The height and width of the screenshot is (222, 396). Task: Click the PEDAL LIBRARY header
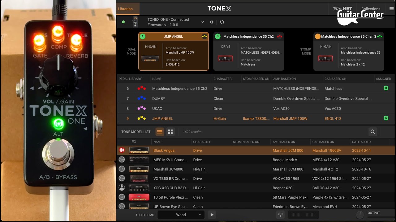tap(130, 79)
